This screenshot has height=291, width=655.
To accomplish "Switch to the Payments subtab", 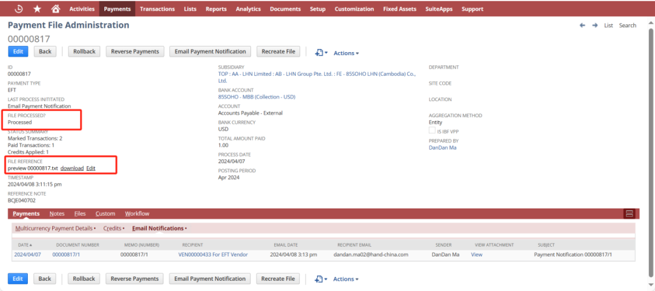I will 26,214.
